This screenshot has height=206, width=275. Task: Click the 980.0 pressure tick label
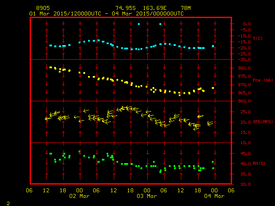pyautogui.click(x=245, y=68)
